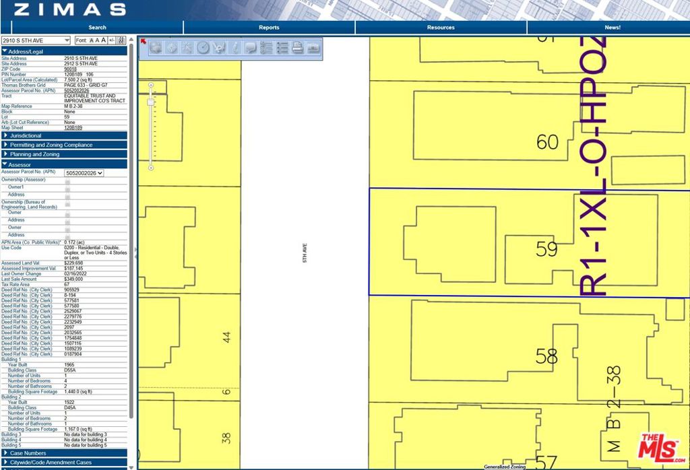Click the speech bubble annotation icon
This screenshot has width=690, height=470.
click(x=251, y=48)
